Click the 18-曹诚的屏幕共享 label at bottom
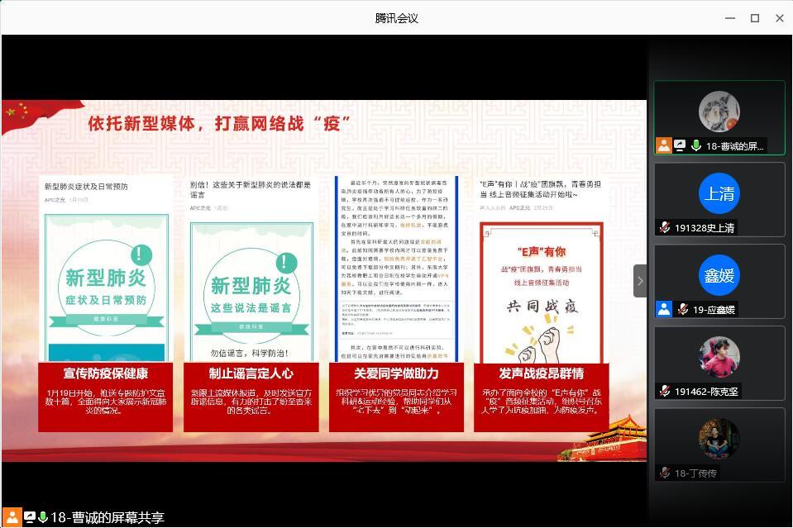The height and width of the screenshot is (528, 793). click(x=107, y=517)
